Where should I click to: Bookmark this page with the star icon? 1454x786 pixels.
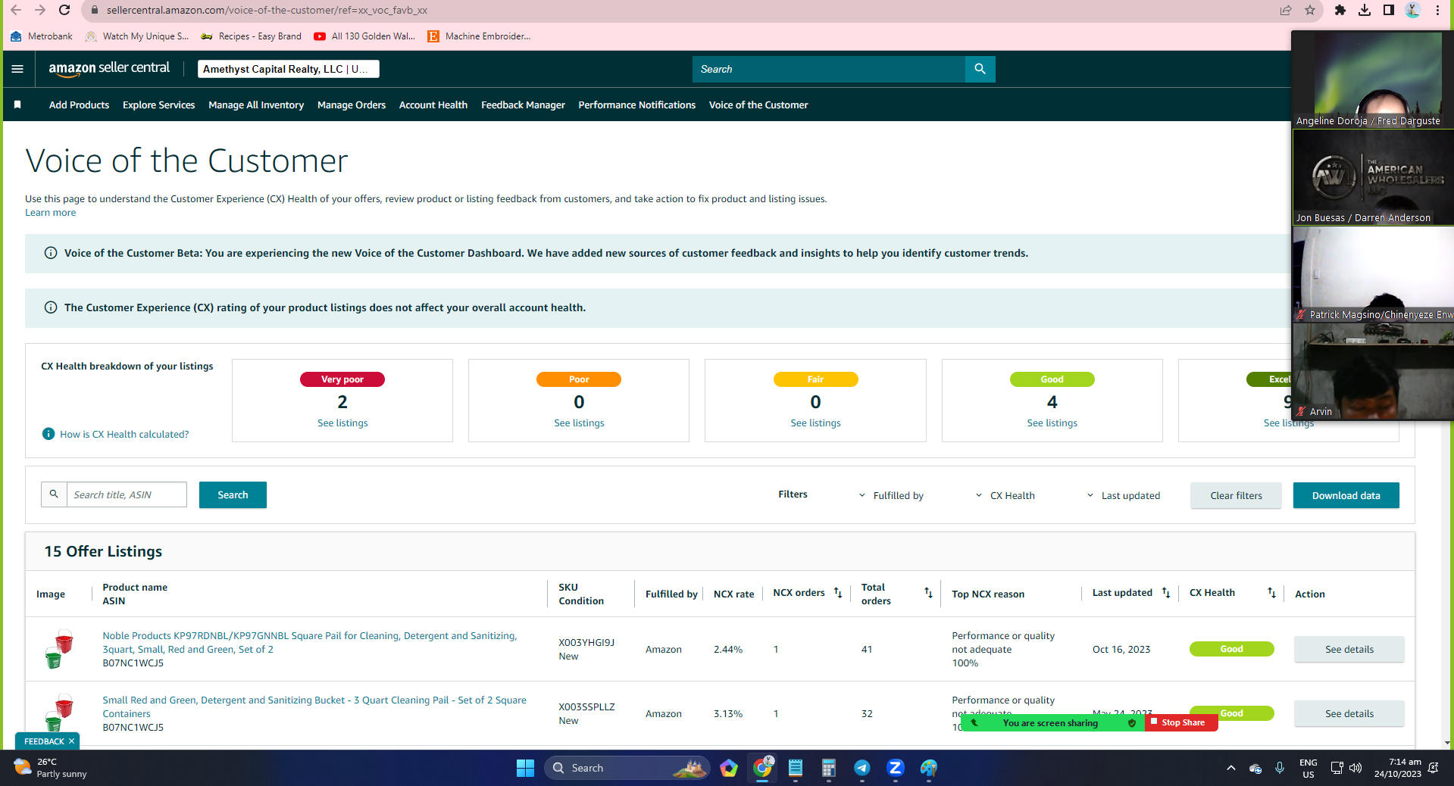pos(1310,10)
